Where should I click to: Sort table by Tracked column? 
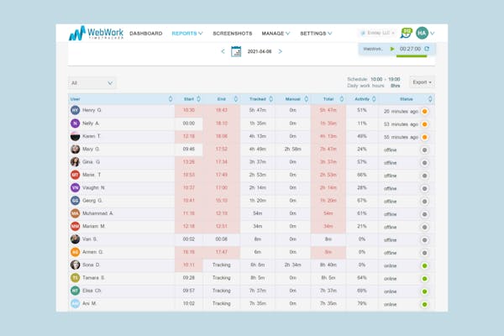coord(271,99)
